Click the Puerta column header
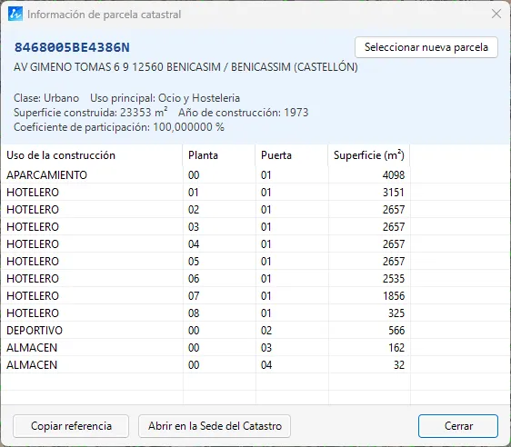 (292, 155)
